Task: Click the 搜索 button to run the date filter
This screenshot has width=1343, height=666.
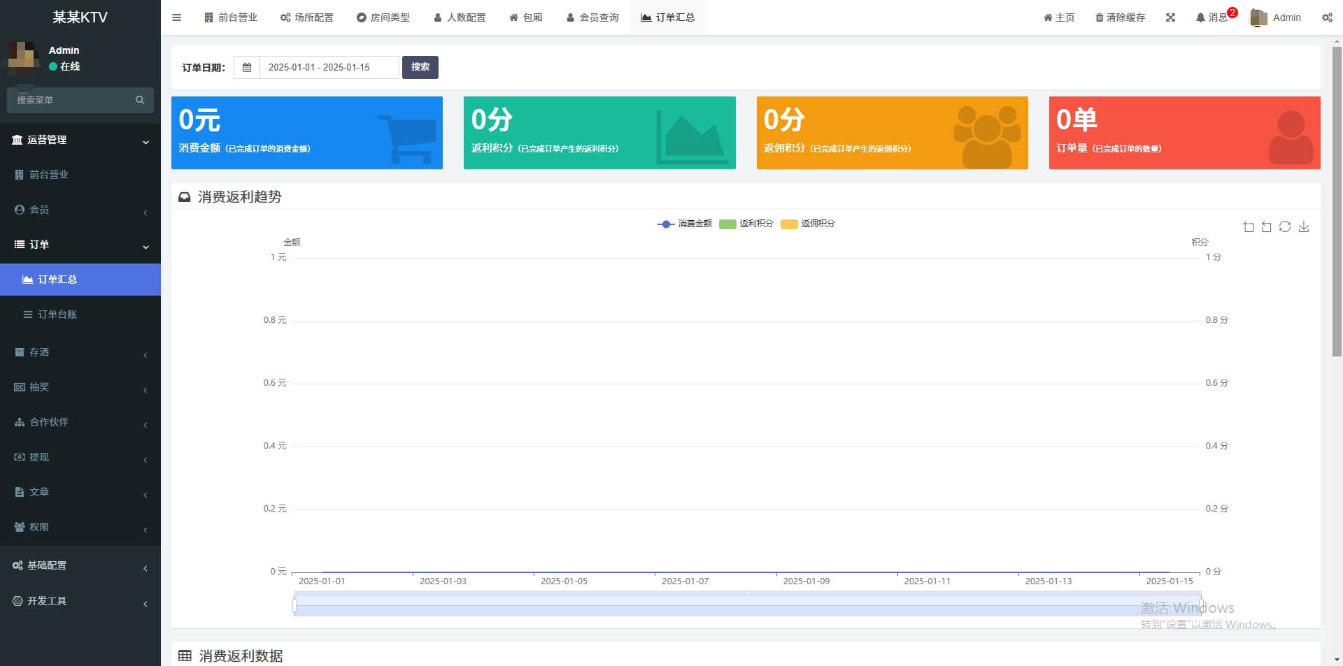Action: click(420, 67)
